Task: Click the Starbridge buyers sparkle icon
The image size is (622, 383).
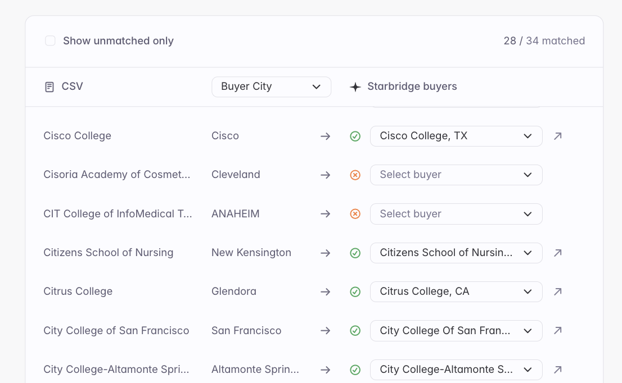Action: (x=355, y=86)
